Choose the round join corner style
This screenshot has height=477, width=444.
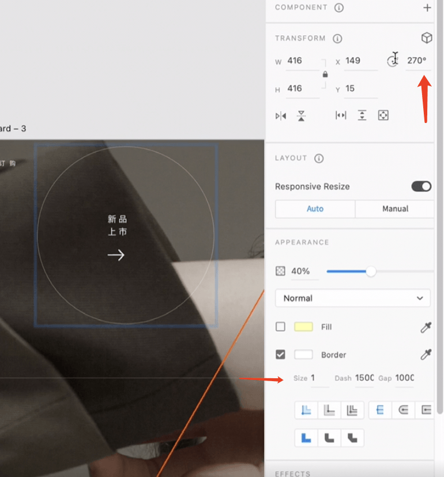[329, 438]
